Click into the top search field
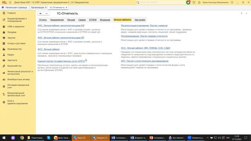The image size is (251, 141). 162,2
